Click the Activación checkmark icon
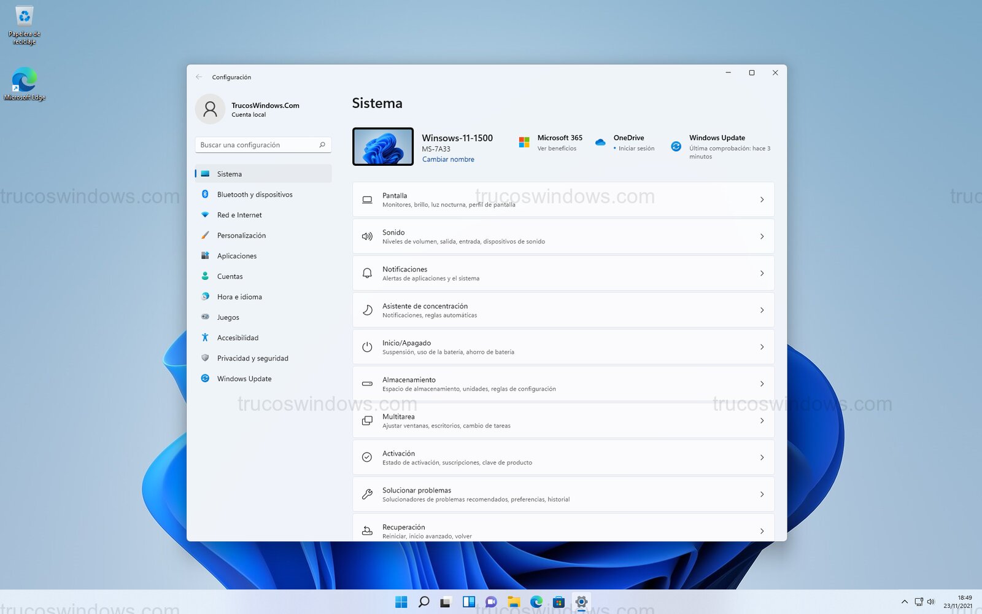982x614 pixels. tap(367, 457)
